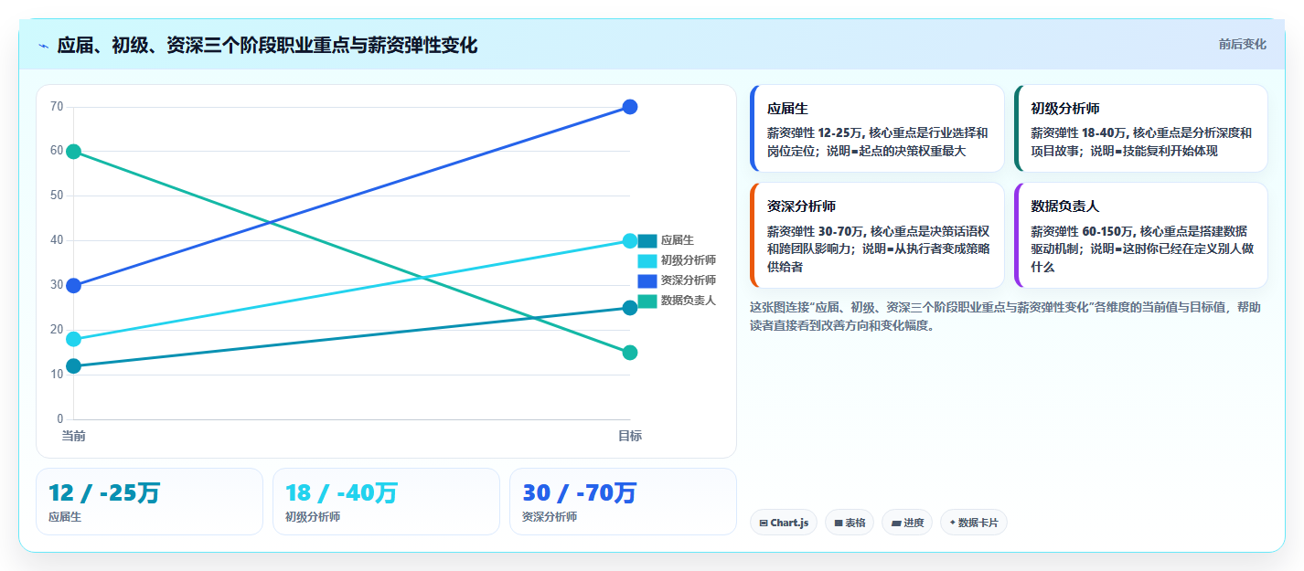This screenshot has height=571, width=1304.
Task: Click 初级分析师 starting point at 18
Action: (74, 339)
